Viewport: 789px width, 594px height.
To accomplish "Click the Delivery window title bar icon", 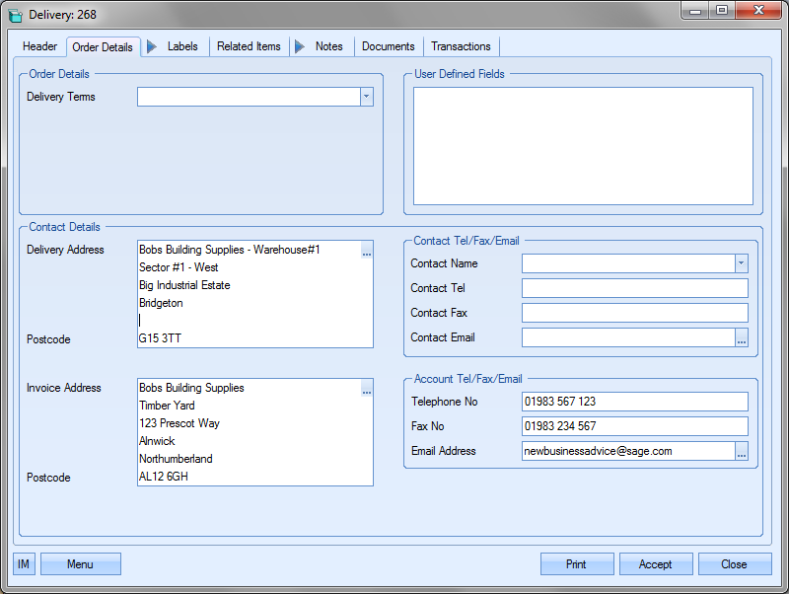I will (15, 15).
